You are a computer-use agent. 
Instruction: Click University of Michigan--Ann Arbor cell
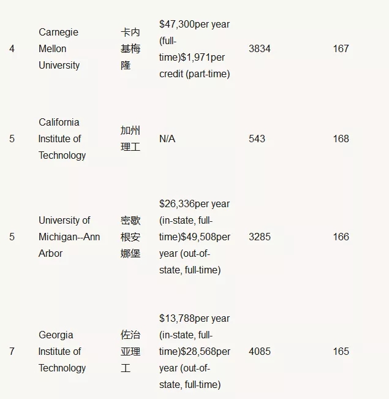(x=69, y=237)
